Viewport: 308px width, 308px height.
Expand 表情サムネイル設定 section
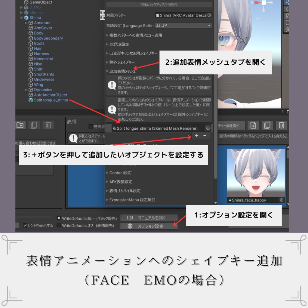[x=107, y=191]
